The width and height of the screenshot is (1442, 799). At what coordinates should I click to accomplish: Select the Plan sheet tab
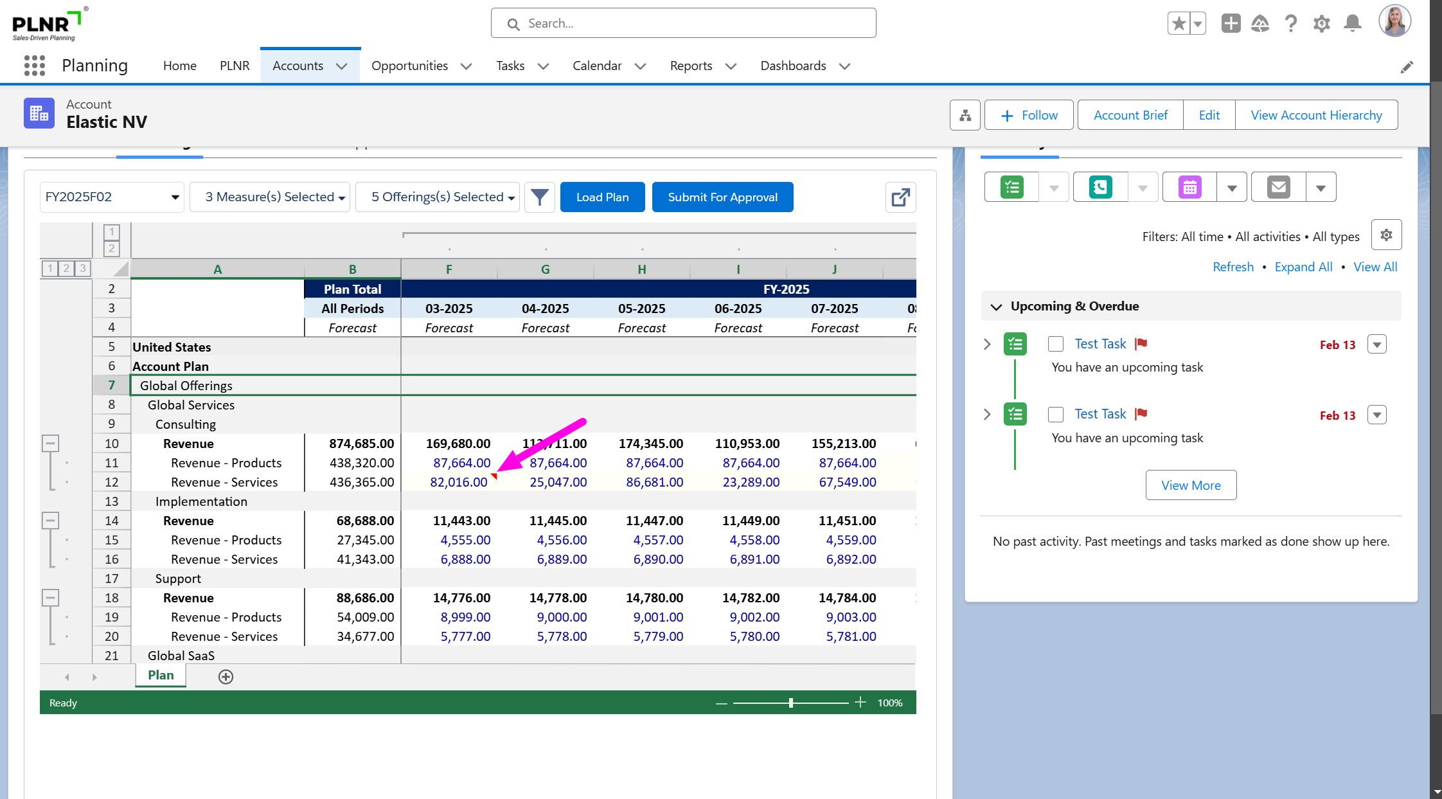click(x=161, y=676)
